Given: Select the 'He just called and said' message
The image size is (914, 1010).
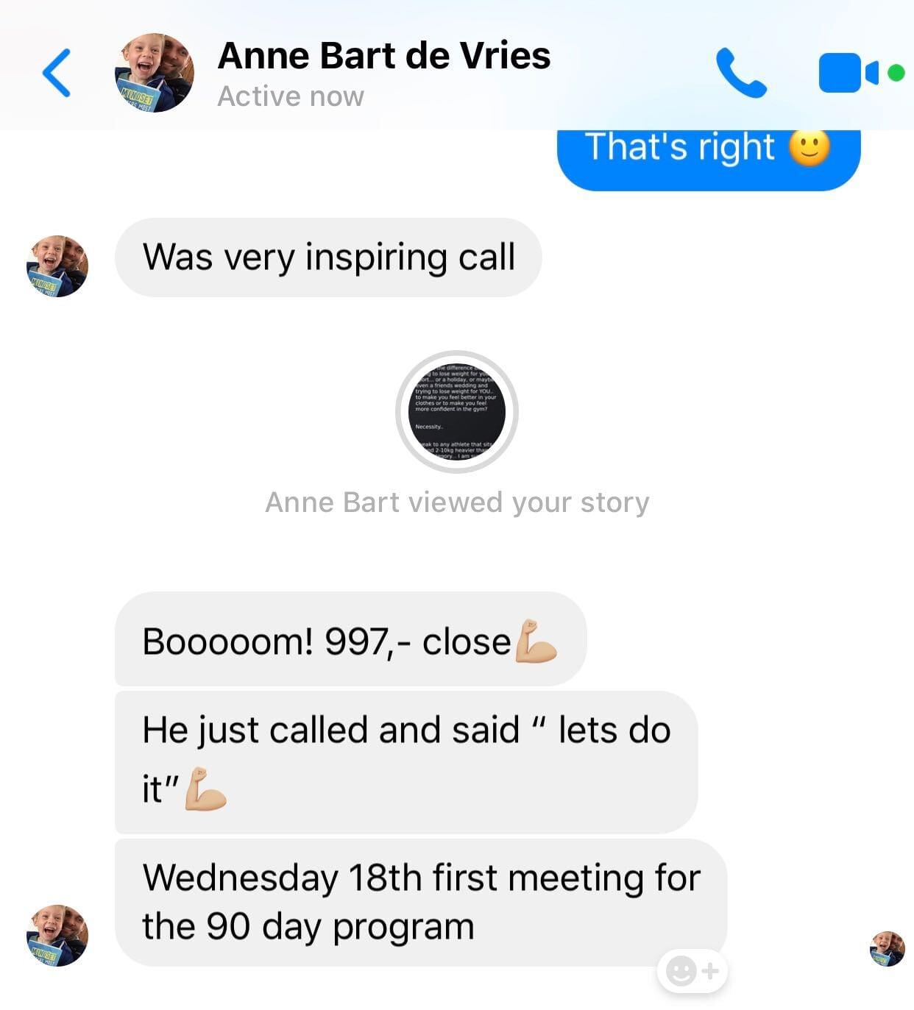Looking at the screenshot, I should [406, 762].
